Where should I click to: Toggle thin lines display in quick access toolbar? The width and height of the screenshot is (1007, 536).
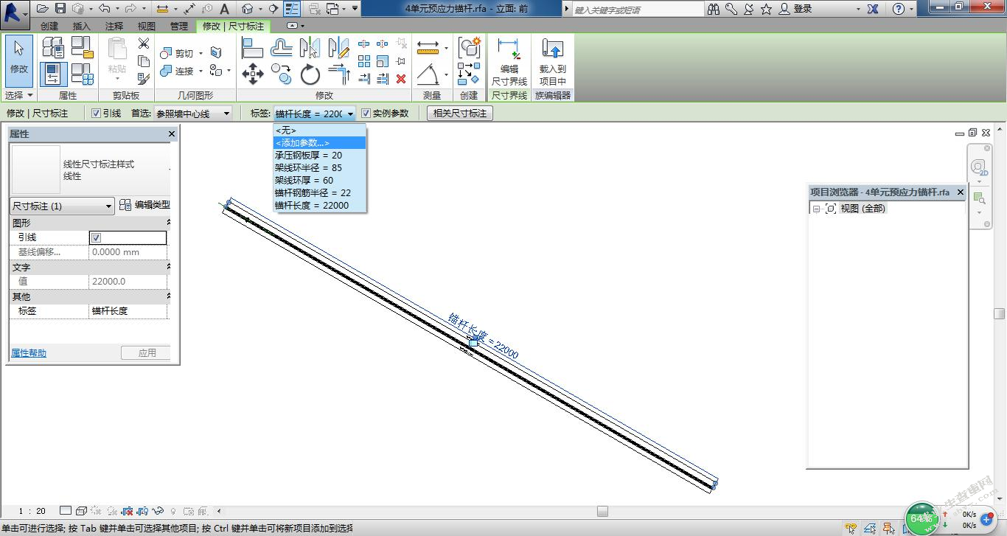click(x=292, y=9)
